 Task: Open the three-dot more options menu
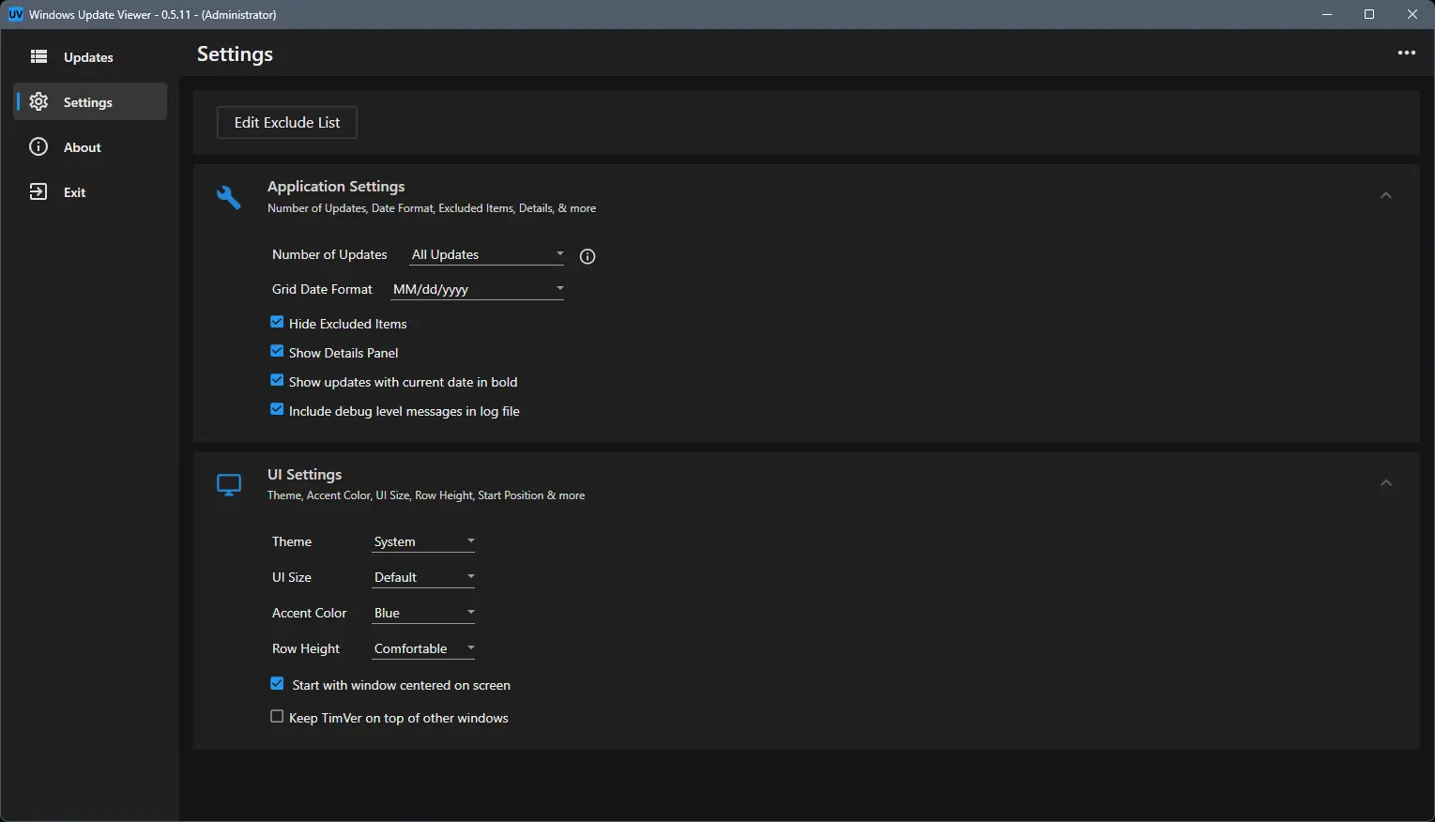(x=1406, y=53)
